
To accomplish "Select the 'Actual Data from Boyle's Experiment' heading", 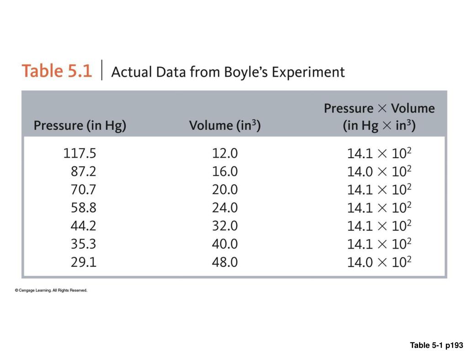I will pos(228,73).
